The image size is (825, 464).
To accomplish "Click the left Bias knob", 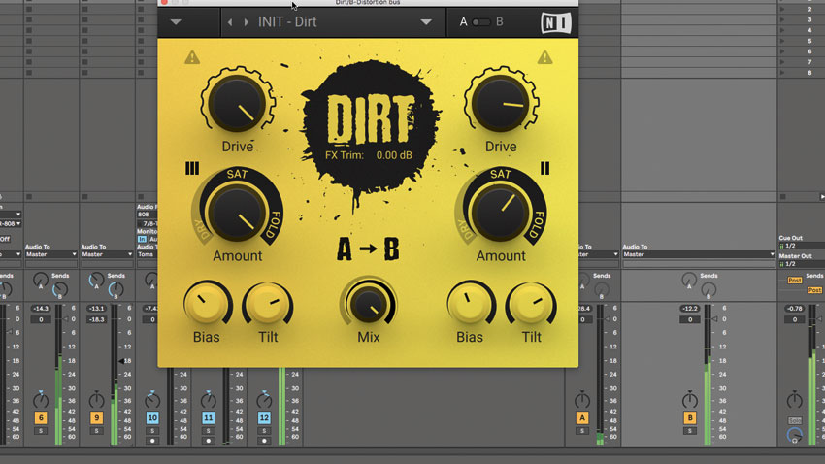I will pyautogui.click(x=206, y=303).
